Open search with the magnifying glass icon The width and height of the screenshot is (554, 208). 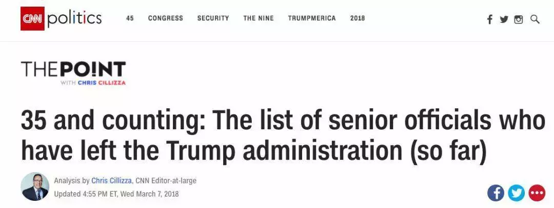(535, 19)
